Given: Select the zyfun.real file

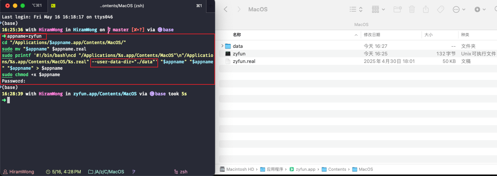Looking at the screenshot, I should click(358, 61).
